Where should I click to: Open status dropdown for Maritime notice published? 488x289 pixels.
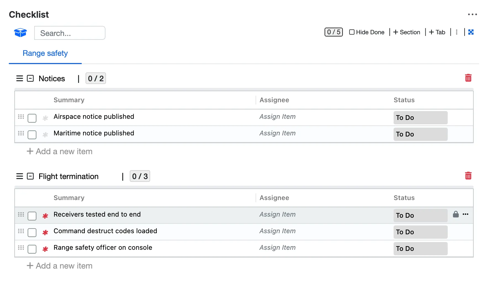click(x=420, y=134)
